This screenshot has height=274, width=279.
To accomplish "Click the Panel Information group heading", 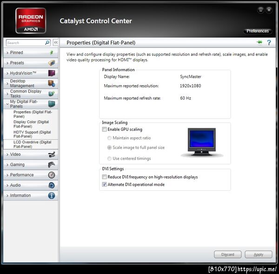I will coord(118,70).
